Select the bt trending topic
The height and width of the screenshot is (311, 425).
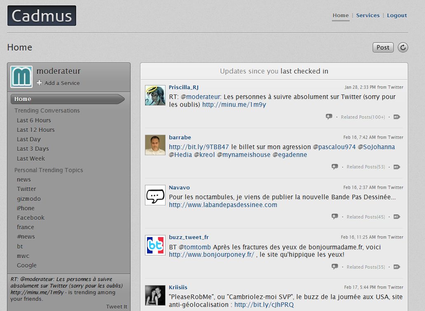click(20, 246)
